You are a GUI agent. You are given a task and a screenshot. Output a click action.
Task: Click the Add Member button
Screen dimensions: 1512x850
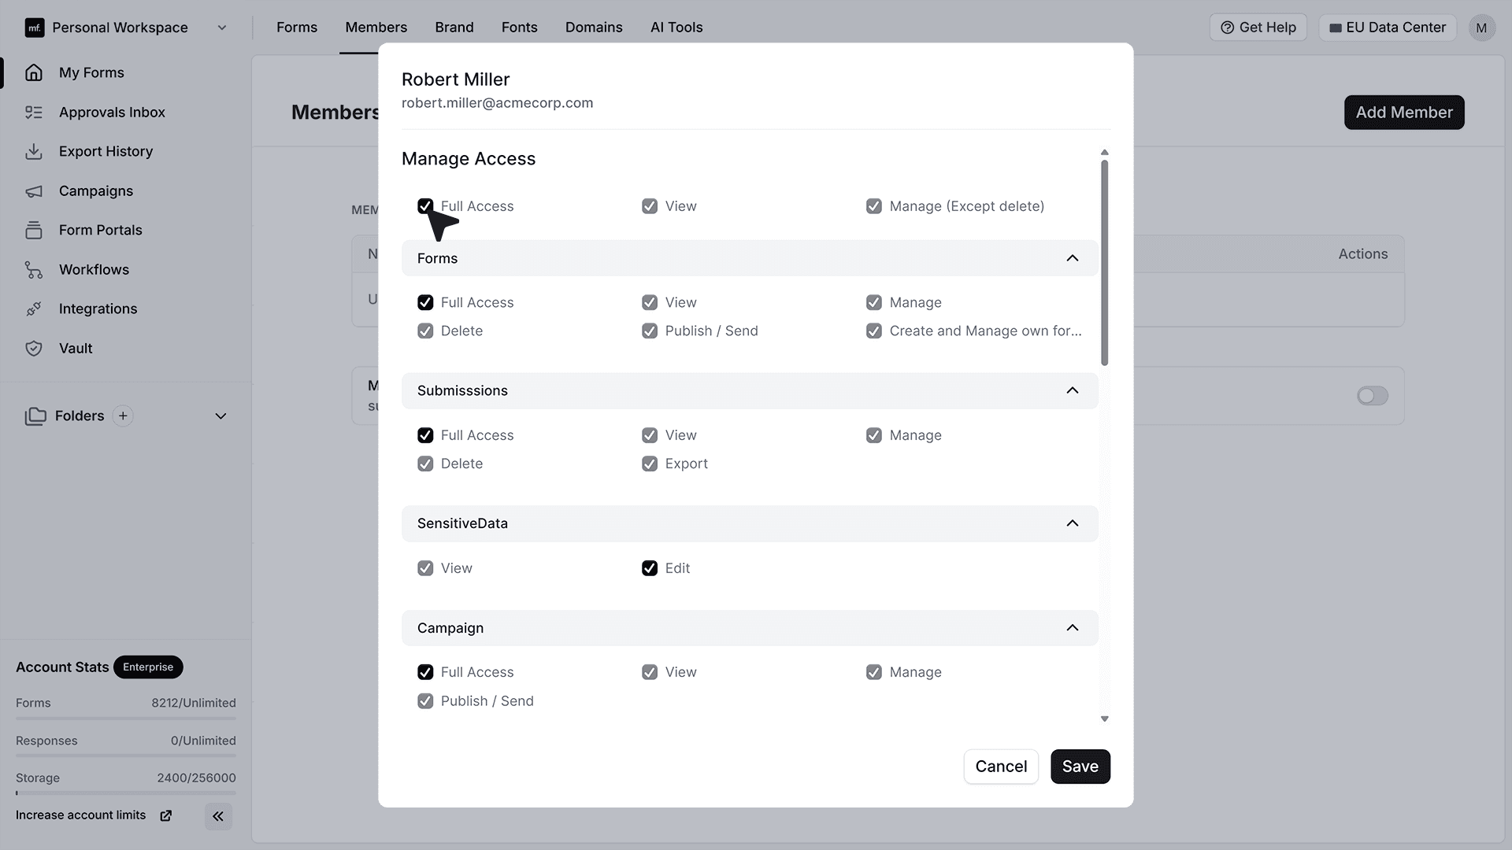1404,113
